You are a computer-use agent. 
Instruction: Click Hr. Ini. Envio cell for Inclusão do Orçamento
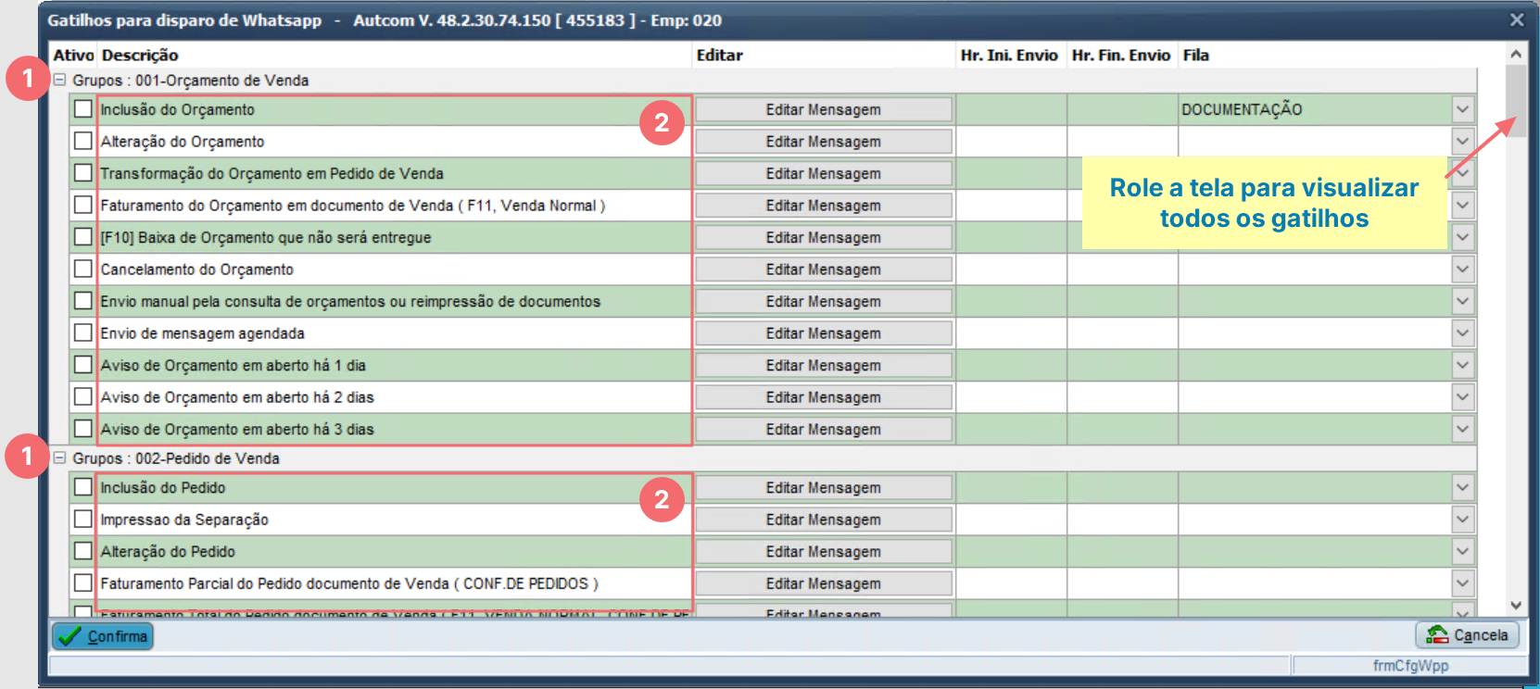point(1011,109)
